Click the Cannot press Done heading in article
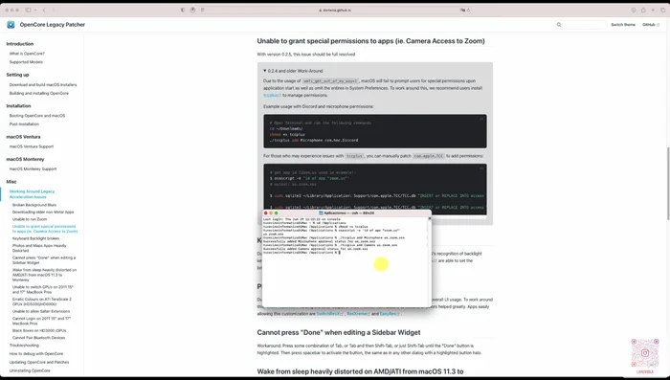Screen dimensions: 670x380 click(x=339, y=332)
